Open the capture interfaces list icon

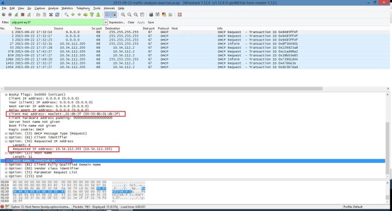[3, 15]
